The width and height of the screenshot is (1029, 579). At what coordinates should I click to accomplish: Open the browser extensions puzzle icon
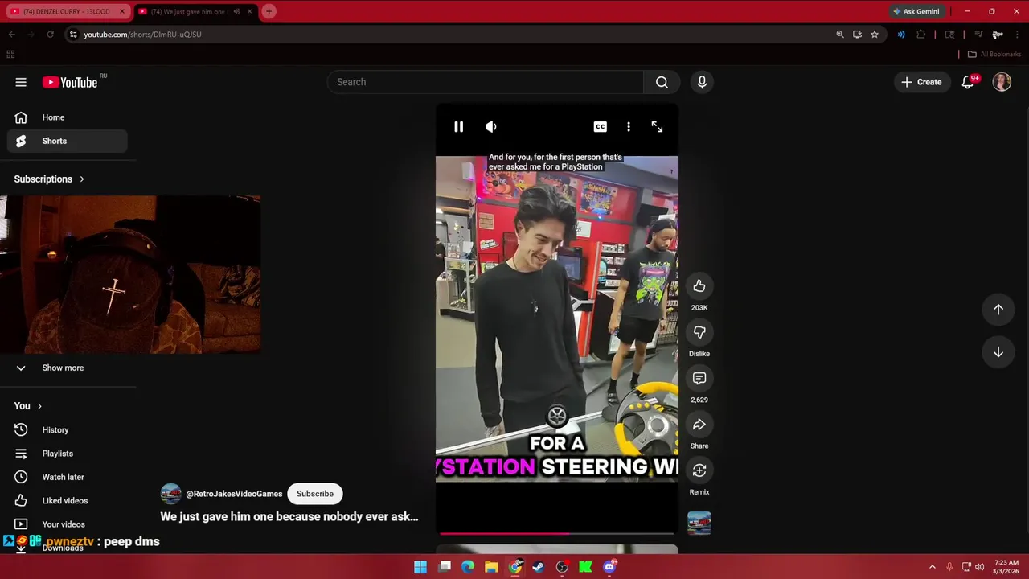[x=921, y=35]
